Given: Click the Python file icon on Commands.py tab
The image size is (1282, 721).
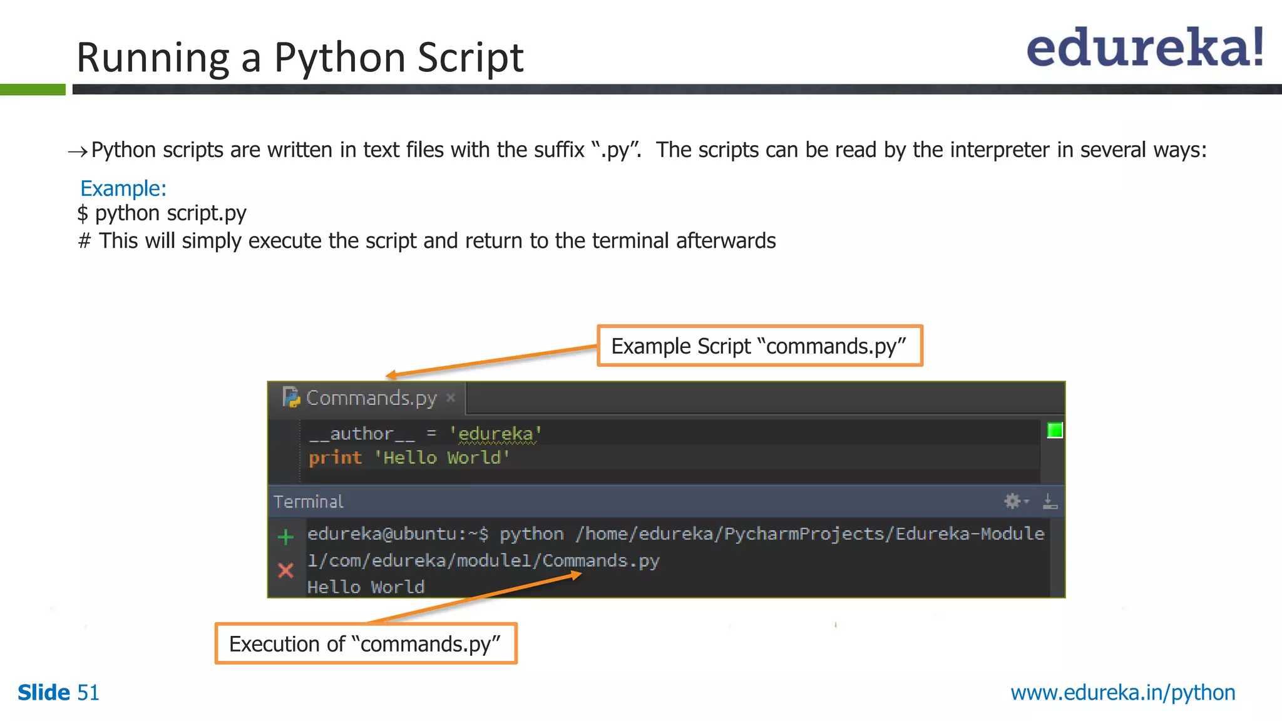Looking at the screenshot, I should [291, 397].
